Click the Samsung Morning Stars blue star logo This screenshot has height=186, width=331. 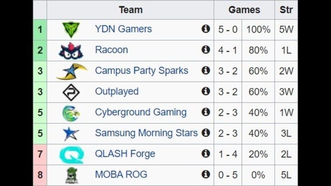pyautogui.click(x=71, y=134)
